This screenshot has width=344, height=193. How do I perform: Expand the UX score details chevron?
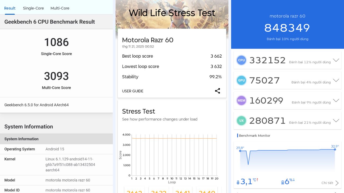[336, 121]
